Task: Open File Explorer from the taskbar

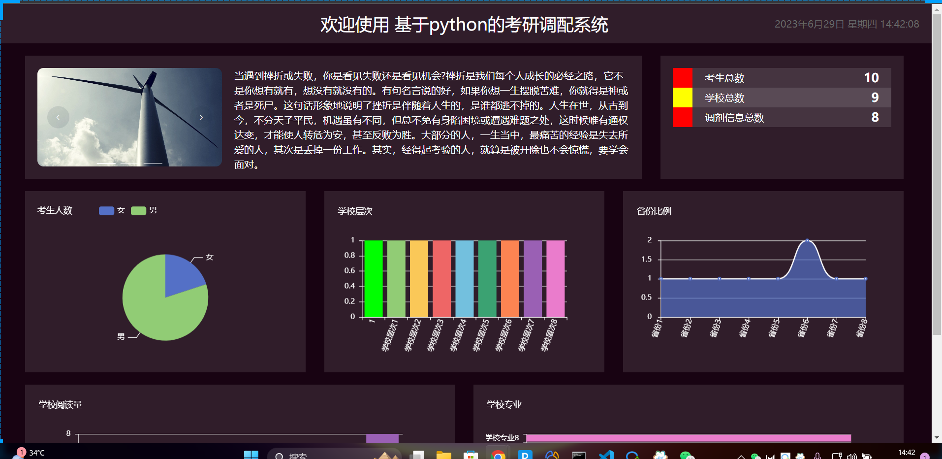Action: point(443,455)
